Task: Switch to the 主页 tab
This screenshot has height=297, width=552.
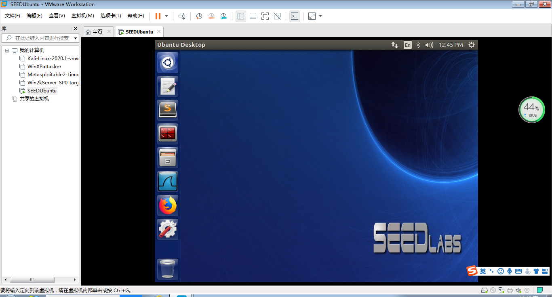Action: tap(98, 32)
